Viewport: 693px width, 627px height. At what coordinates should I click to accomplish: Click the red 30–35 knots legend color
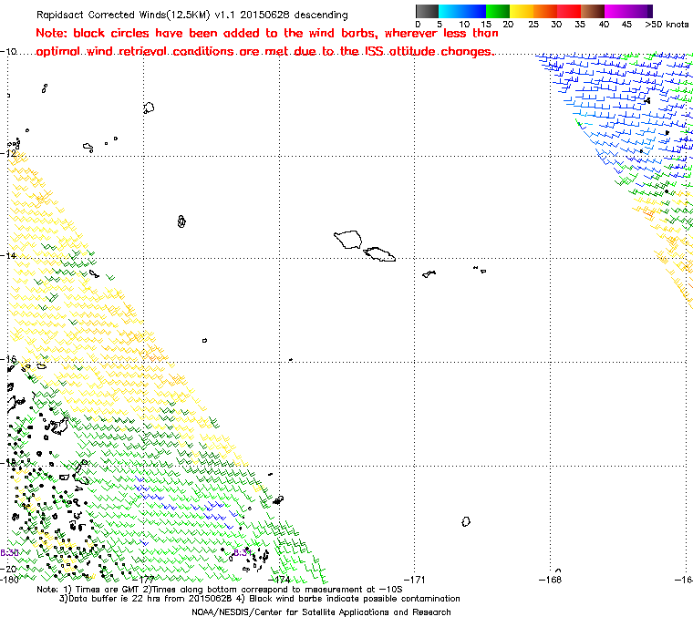pos(569,11)
